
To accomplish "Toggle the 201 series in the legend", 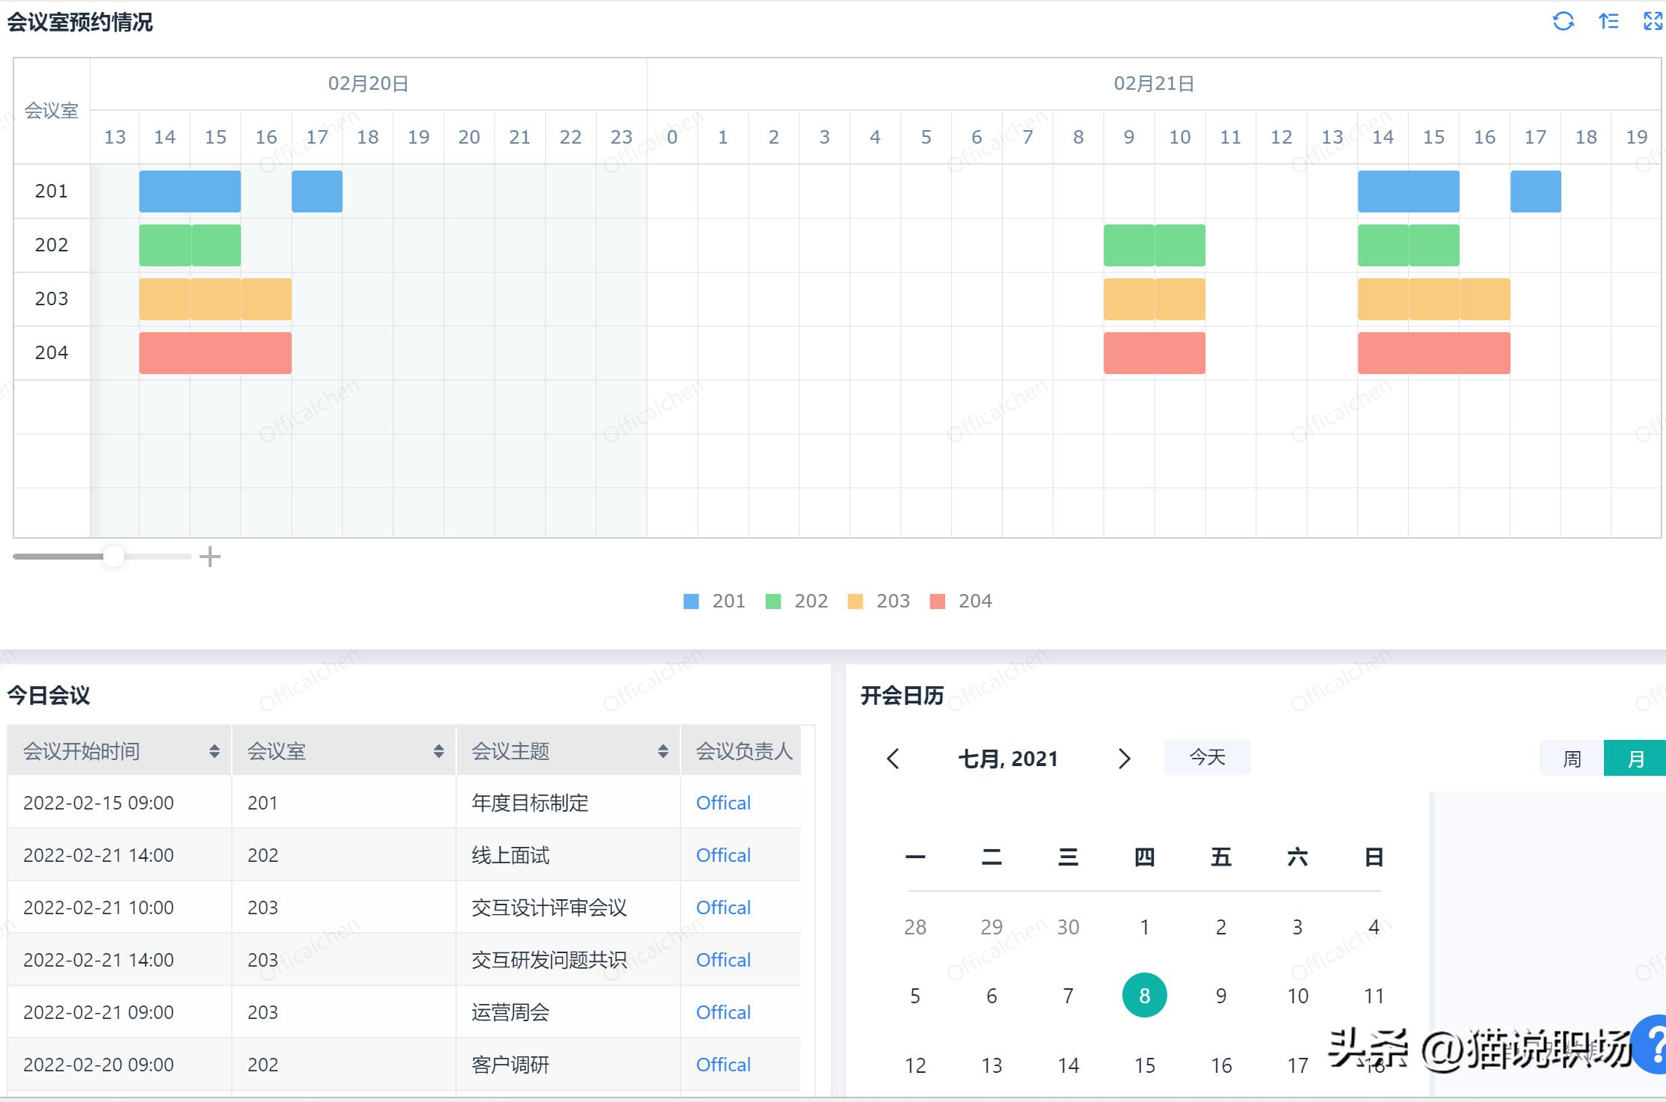I will tap(713, 601).
